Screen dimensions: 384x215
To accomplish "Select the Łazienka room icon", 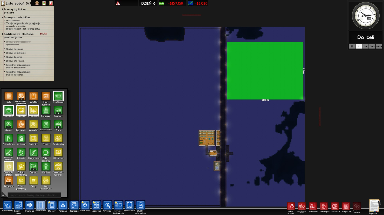I will click(x=21, y=110).
